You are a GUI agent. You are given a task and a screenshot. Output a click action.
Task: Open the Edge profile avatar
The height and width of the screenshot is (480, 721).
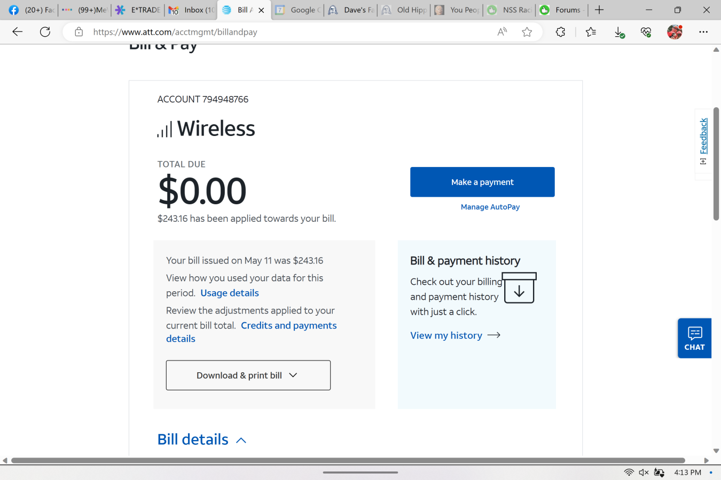coord(675,32)
